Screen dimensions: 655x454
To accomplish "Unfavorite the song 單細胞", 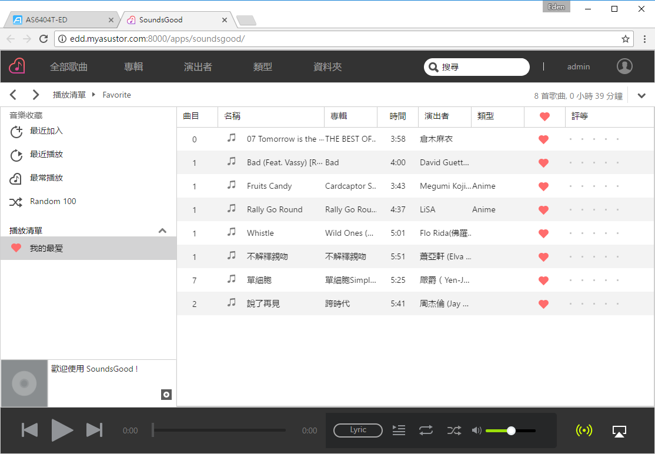I will [x=543, y=281].
